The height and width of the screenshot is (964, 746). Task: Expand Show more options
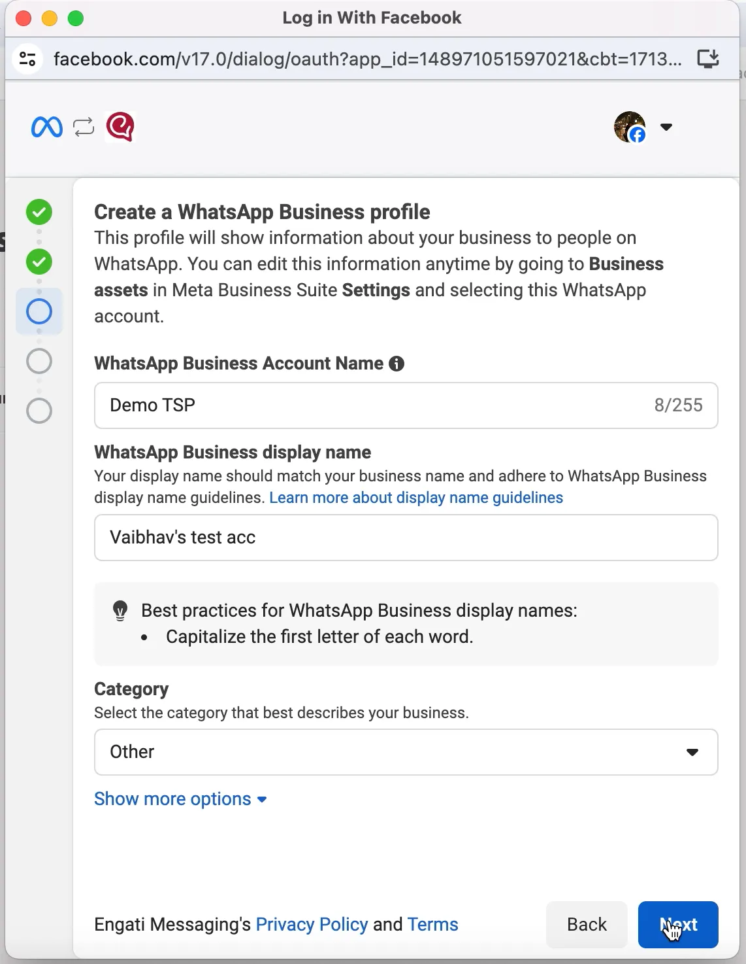pyautogui.click(x=180, y=799)
